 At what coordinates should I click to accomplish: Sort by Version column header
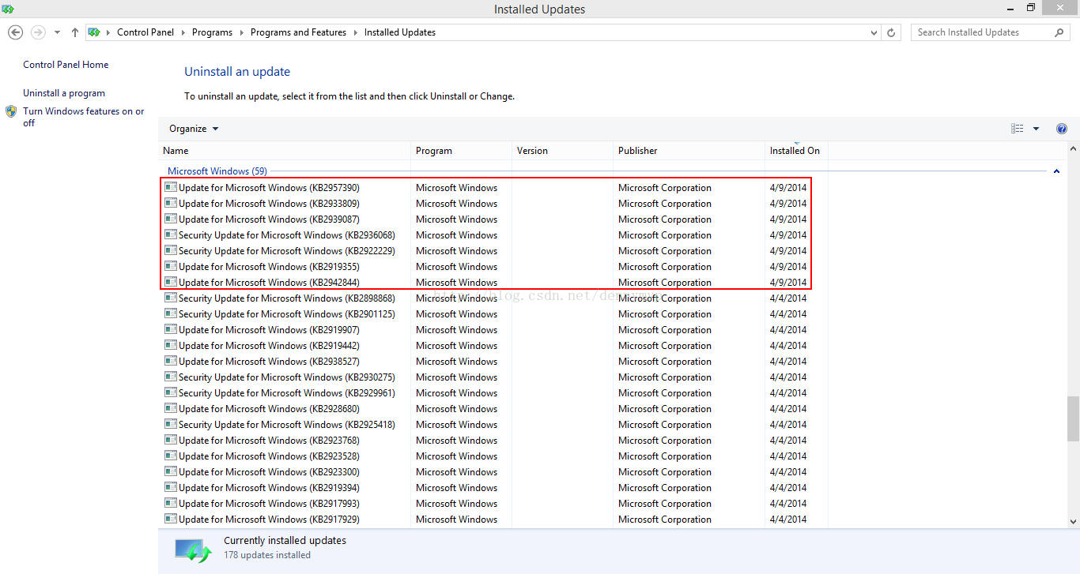pyautogui.click(x=562, y=151)
